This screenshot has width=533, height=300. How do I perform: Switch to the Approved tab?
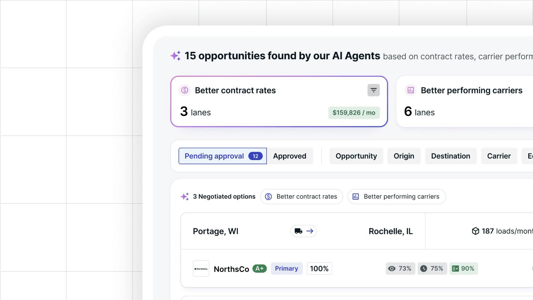pos(290,156)
